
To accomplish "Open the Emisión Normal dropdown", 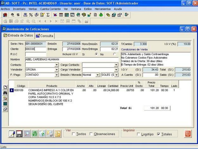I will pos(98,75).
